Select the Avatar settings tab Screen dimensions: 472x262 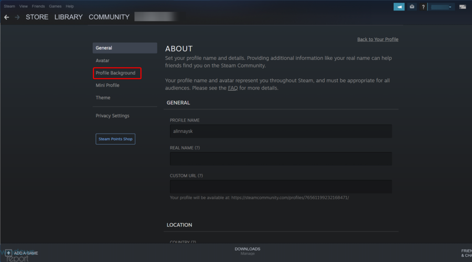[x=102, y=60]
